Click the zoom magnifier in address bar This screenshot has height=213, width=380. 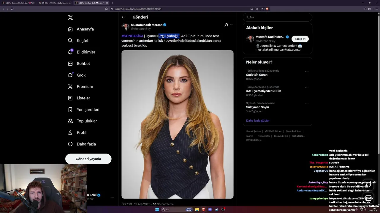[257, 9]
